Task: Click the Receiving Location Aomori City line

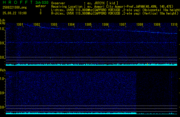Action: [x=112, y=7]
